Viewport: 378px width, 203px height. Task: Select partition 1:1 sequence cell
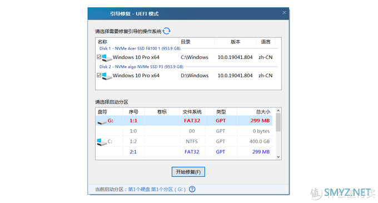133,121
